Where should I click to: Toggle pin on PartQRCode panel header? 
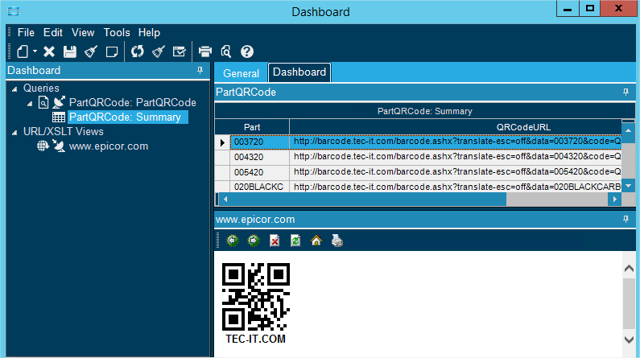[626, 93]
